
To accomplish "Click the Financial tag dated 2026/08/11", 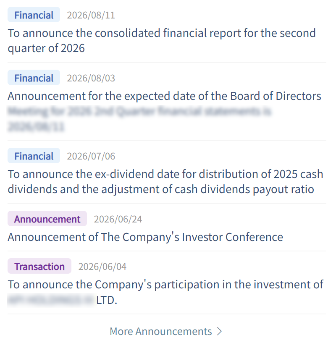I will click(34, 15).
